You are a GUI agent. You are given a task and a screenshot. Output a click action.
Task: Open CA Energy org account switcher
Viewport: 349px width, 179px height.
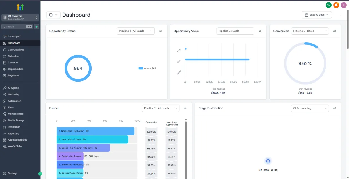click(20, 17)
